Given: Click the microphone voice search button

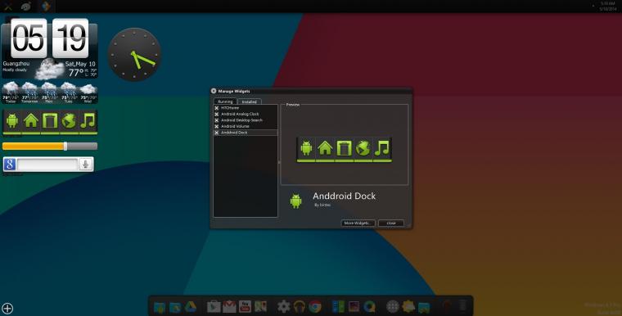Looking at the screenshot, I should click(x=85, y=164).
